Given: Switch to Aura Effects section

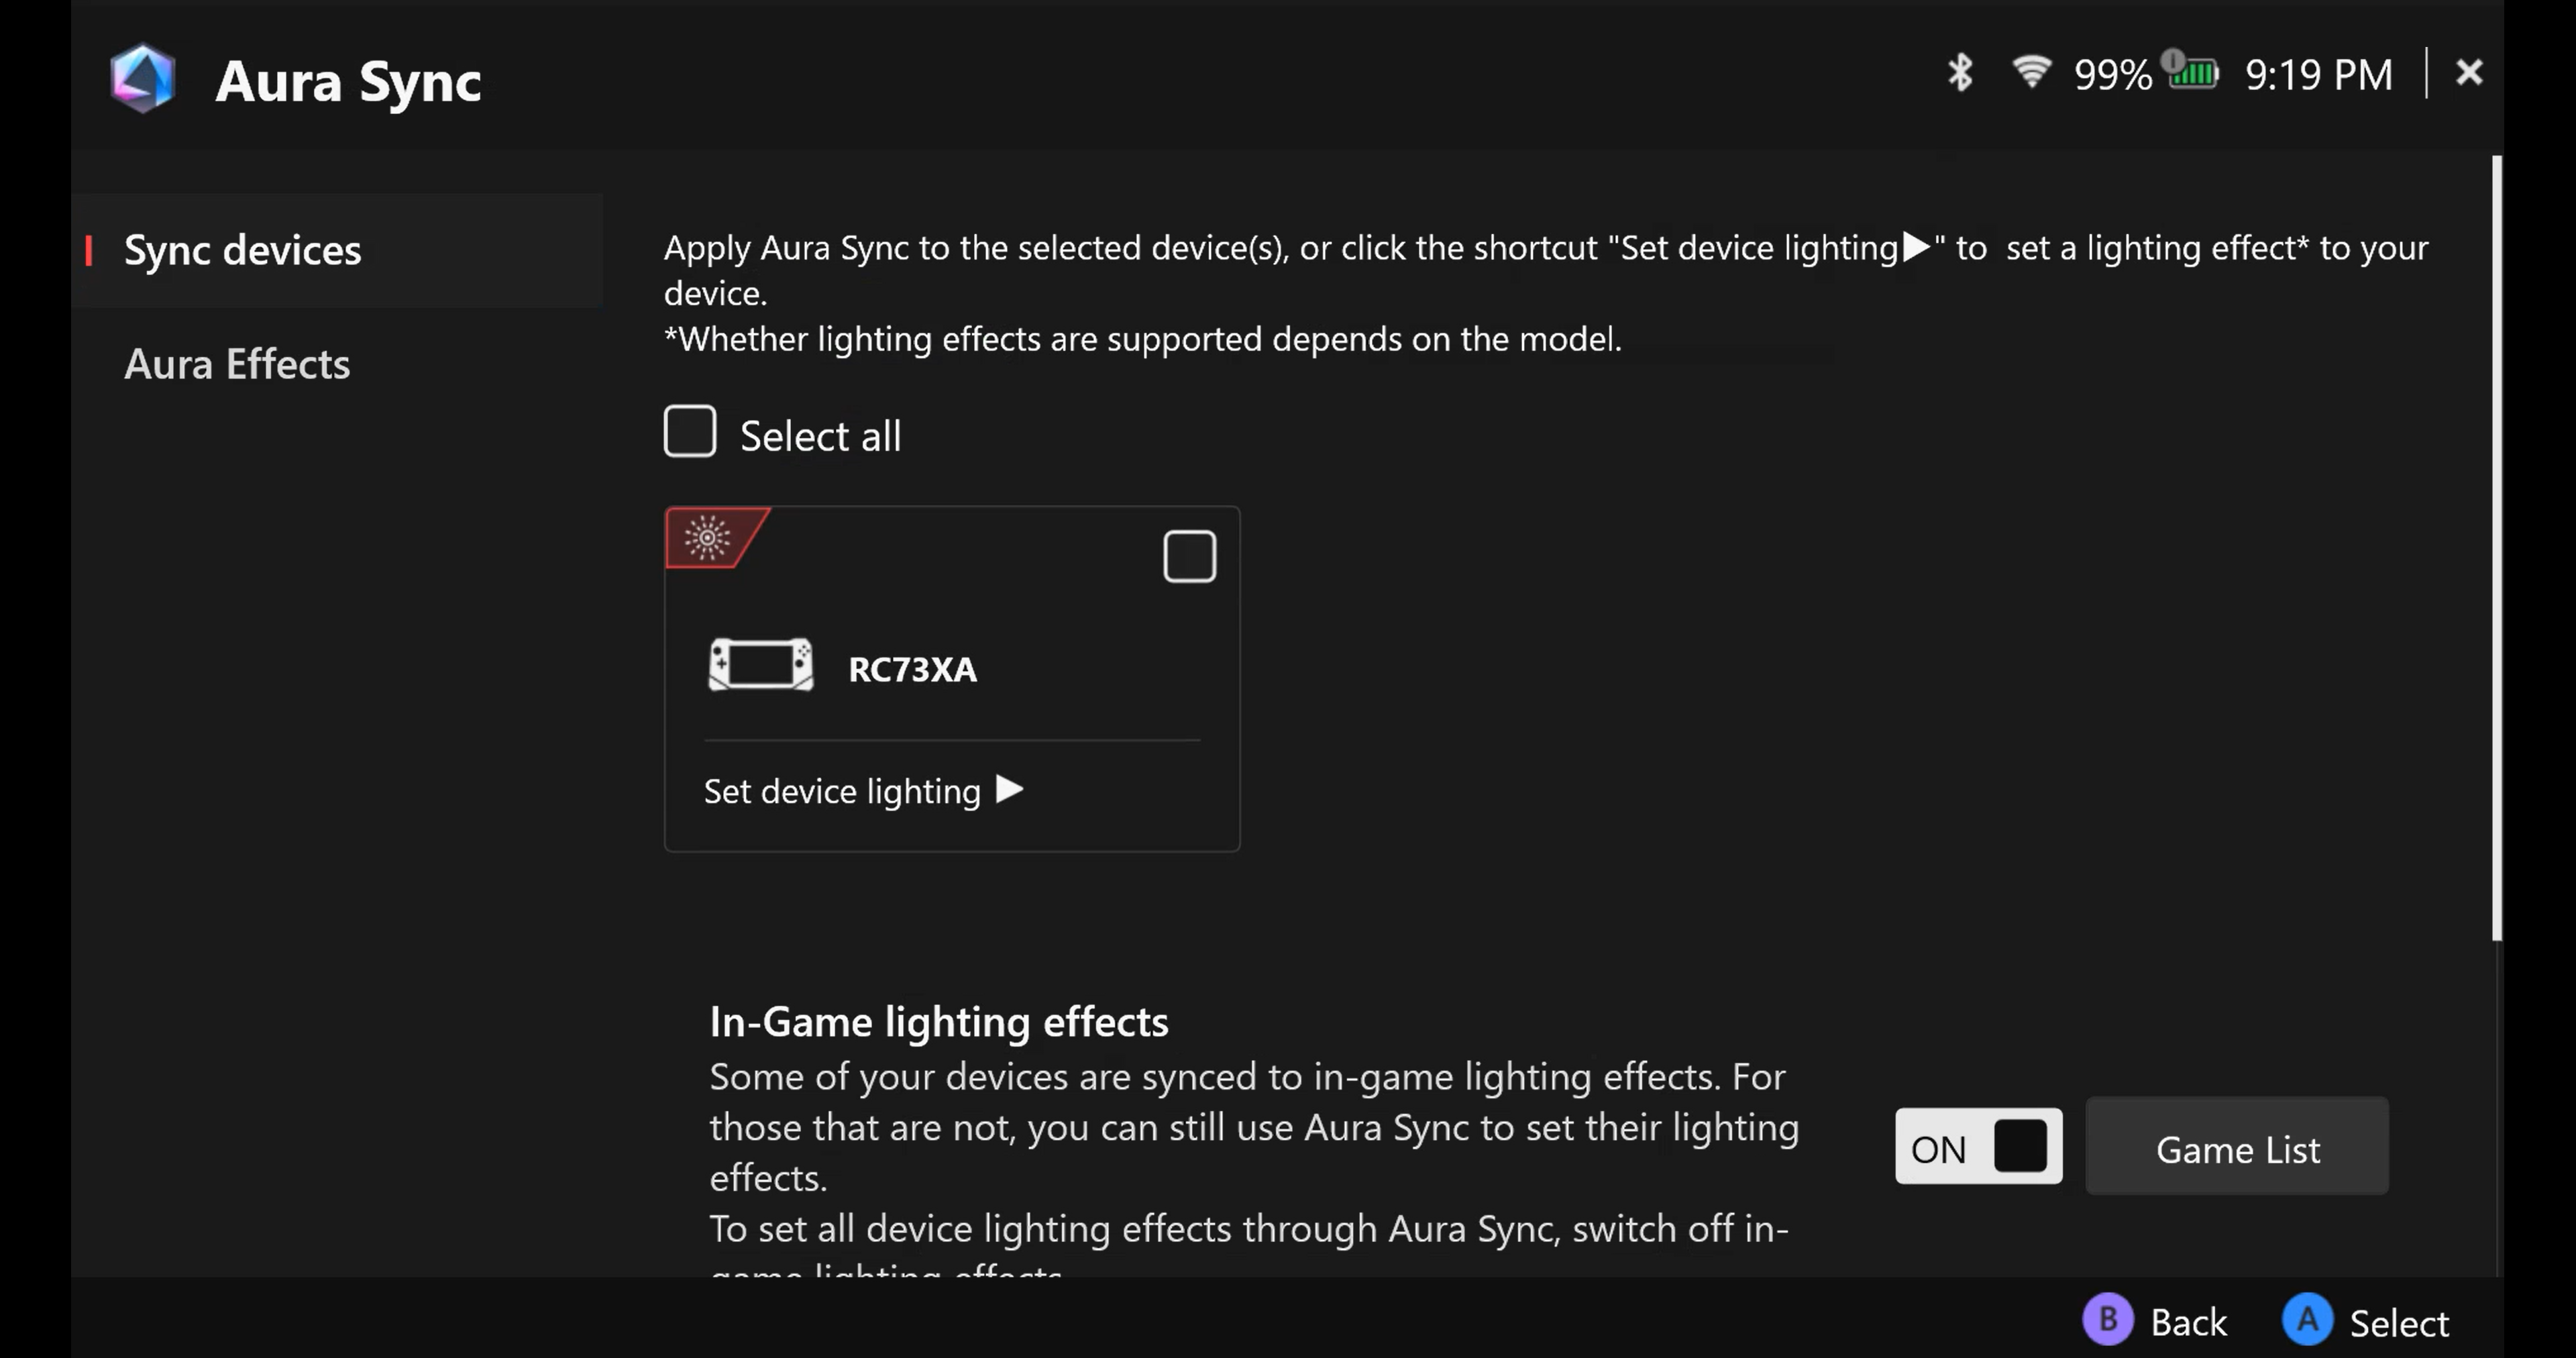Looking at the screenshot, I should point(237,364).
